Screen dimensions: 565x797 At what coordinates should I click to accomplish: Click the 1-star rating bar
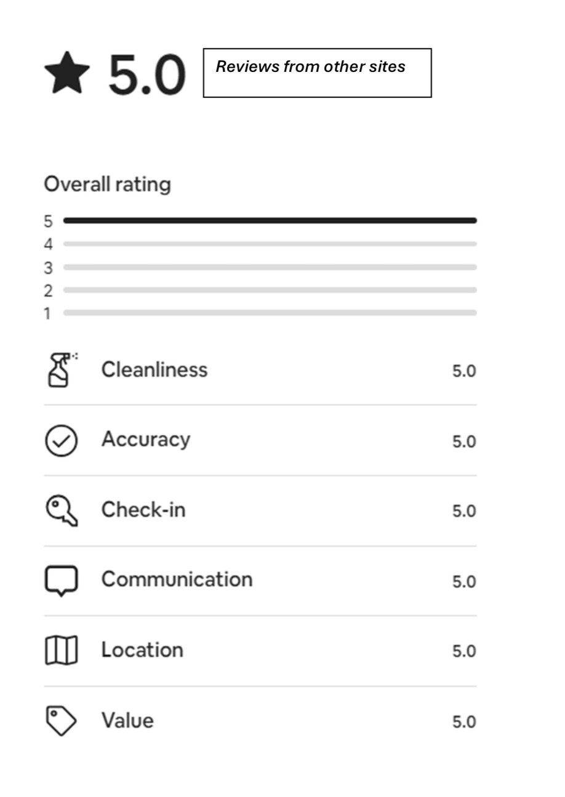(270, 313)
